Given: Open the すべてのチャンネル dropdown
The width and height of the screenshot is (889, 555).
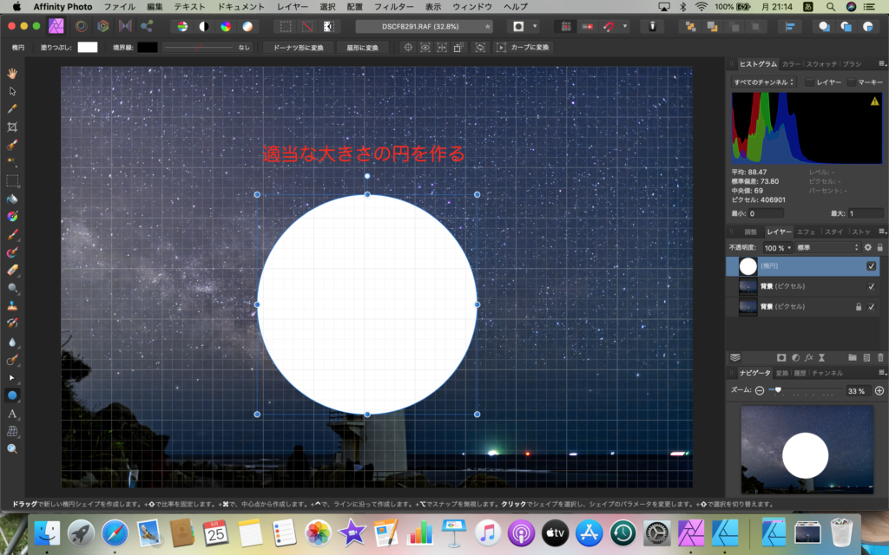Looking at the screenshot, I should click(764, 82).
